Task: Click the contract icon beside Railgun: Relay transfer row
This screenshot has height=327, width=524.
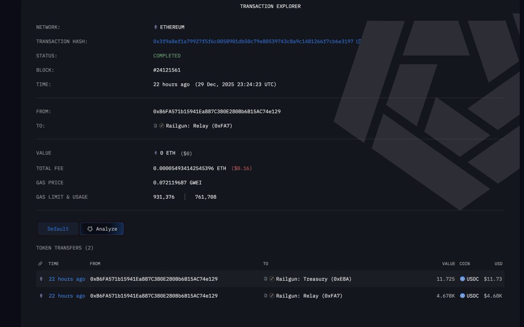Action: pyautogui.click(x=265, y=296)
